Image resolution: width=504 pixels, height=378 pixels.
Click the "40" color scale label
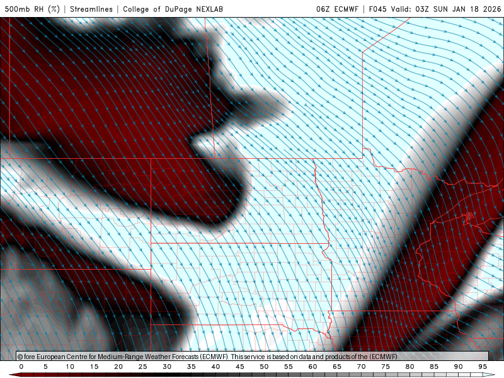[215, 367]
